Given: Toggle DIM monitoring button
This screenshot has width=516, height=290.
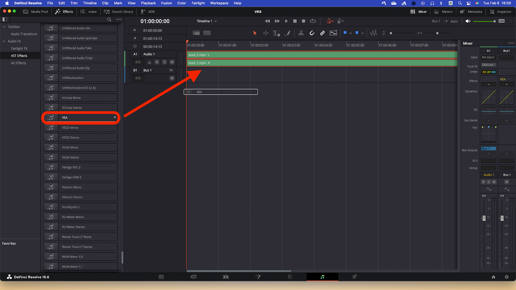Looking at the screenshot, I should (501, 21).
